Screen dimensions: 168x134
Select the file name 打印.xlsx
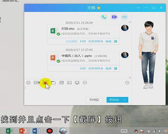(68, 29)
